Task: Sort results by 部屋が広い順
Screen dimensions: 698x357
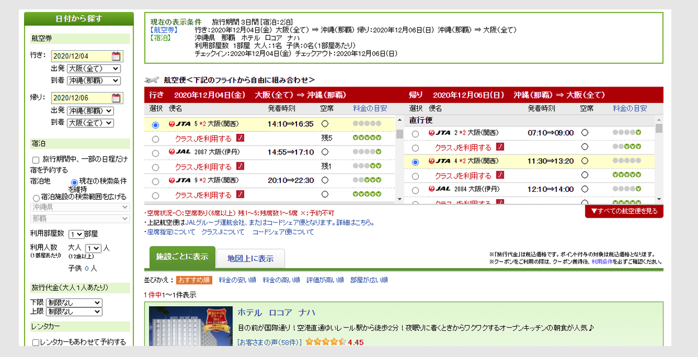Action: [x=369, y=280]
